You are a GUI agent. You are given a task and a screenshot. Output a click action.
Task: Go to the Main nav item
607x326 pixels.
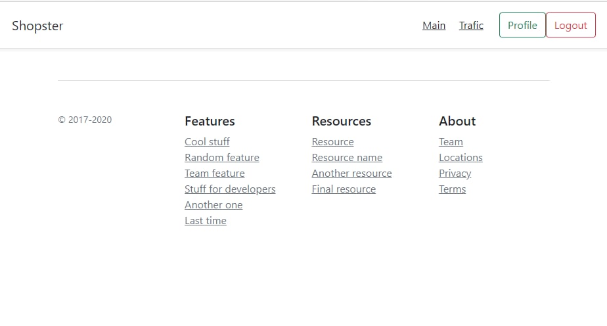[x=434, y=25]
